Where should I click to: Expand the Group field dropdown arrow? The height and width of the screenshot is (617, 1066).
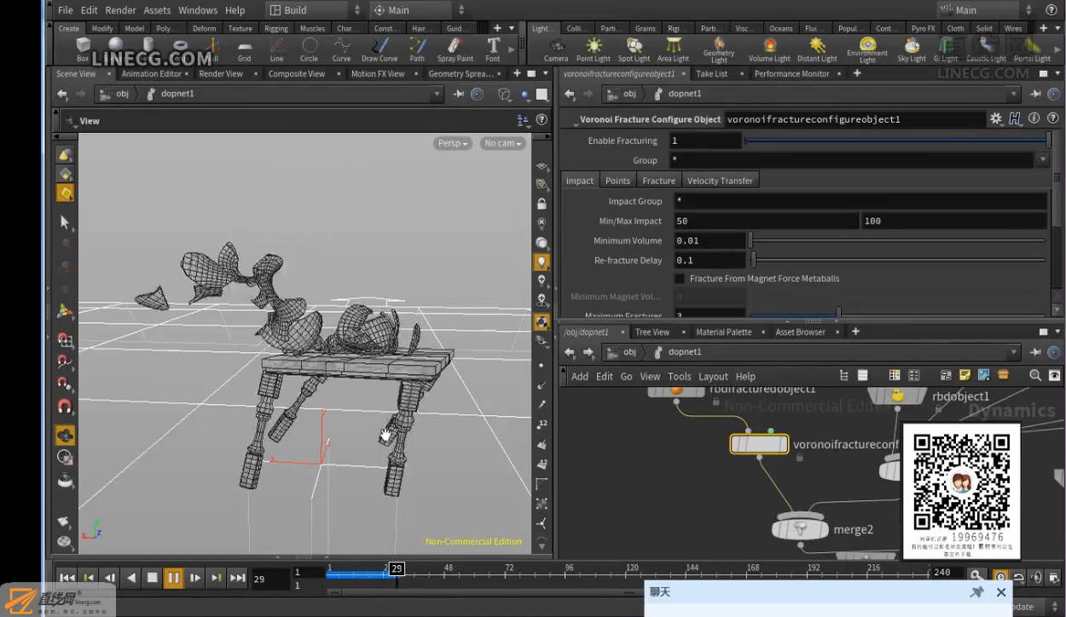point(1042,159)
